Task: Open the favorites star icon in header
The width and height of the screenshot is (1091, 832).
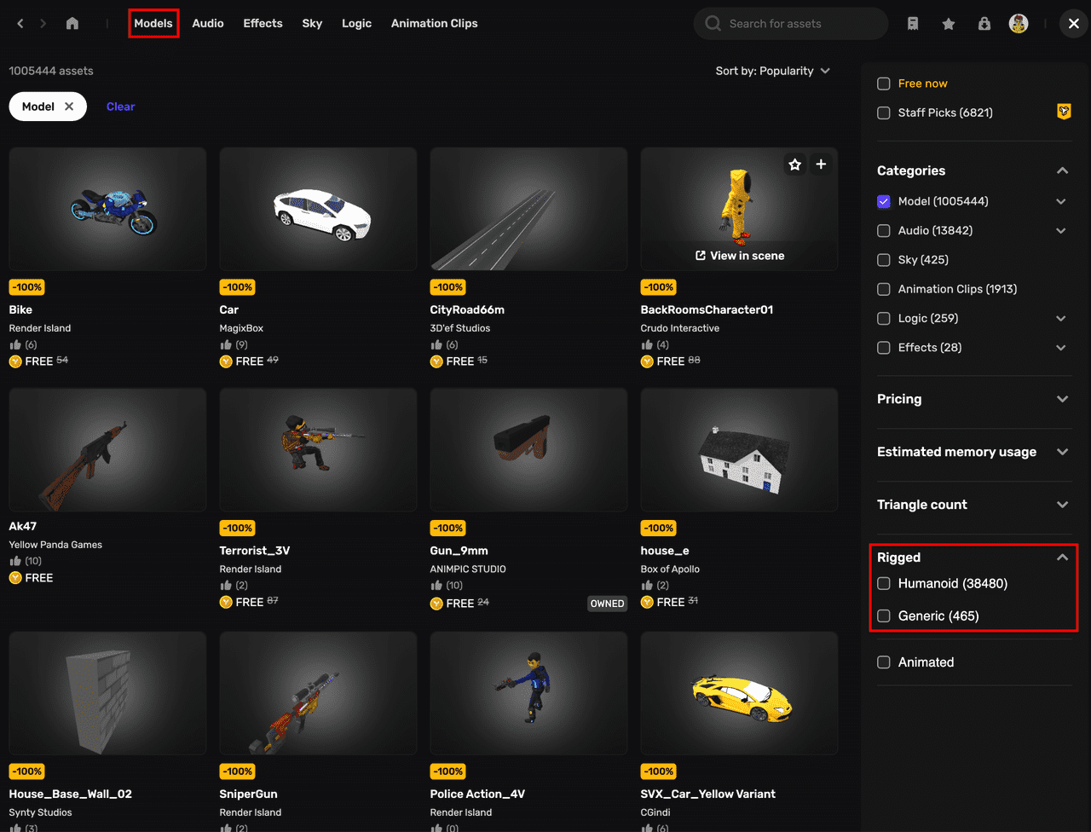Action: pyautogui.click(x=949, y=24)
